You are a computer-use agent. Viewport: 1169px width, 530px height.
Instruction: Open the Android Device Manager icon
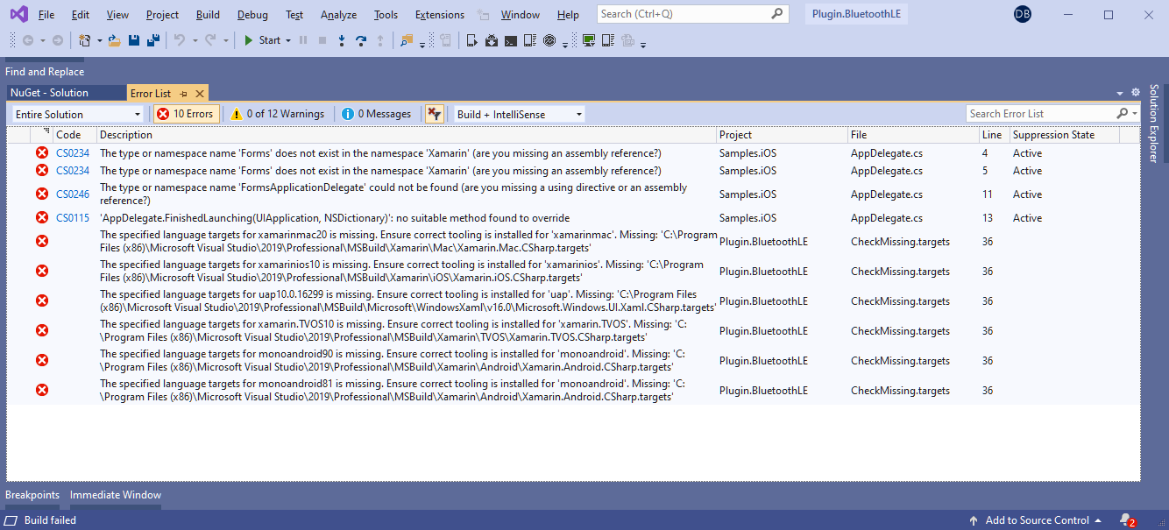click(x=471, y=40)
